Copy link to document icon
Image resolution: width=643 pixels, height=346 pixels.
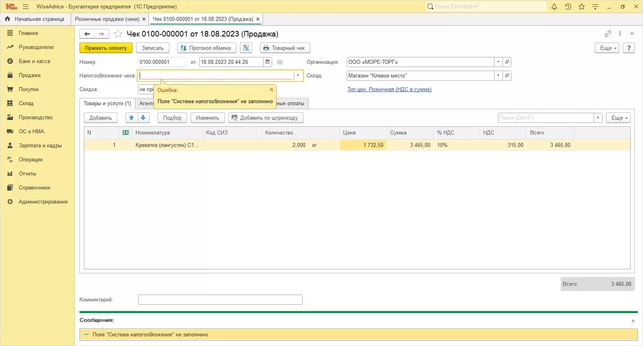click(x=608, y=34)
